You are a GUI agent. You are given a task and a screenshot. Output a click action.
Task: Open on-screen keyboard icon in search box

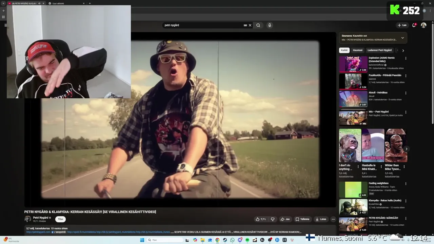click(x=245, y=25)
